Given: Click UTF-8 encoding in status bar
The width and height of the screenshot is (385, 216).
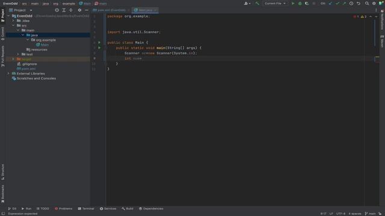Looking at the screenshot, I should (340, 214).
